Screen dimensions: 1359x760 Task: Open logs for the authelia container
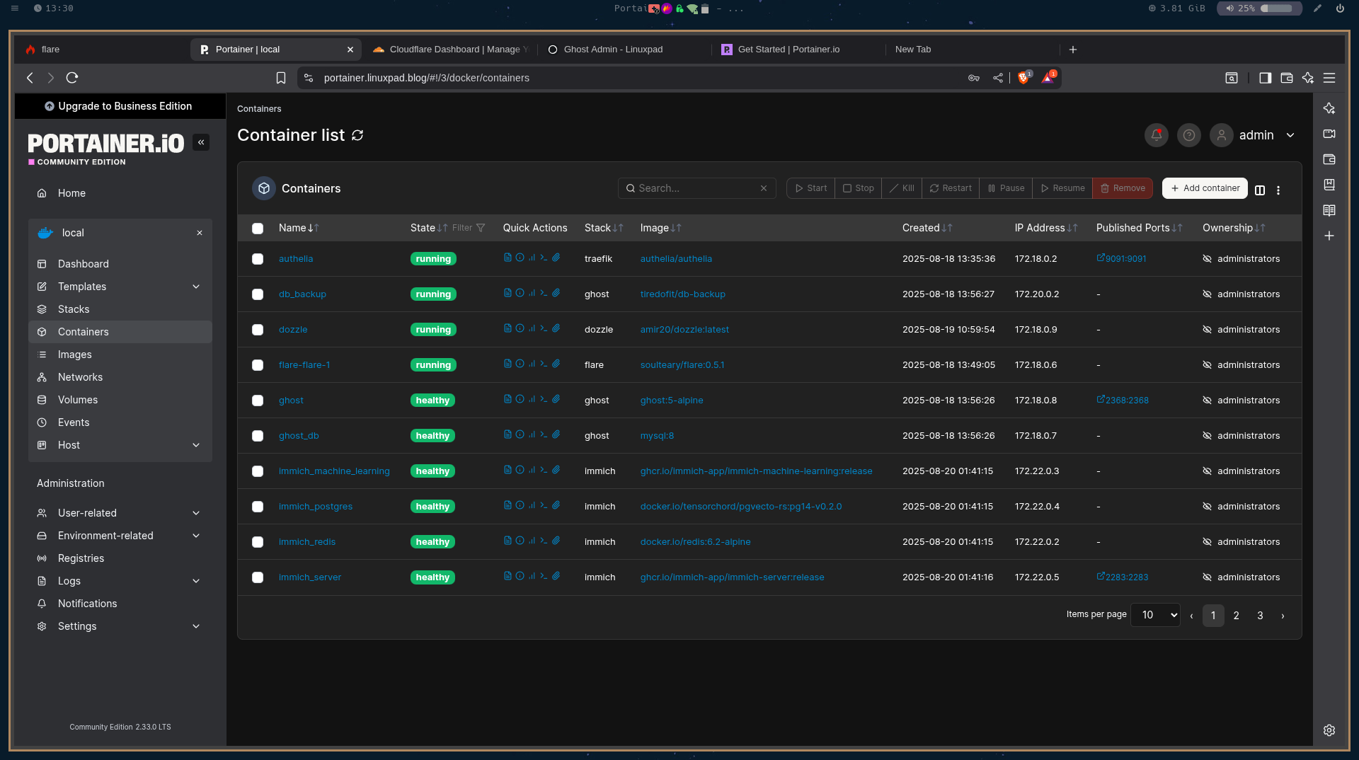508,258
